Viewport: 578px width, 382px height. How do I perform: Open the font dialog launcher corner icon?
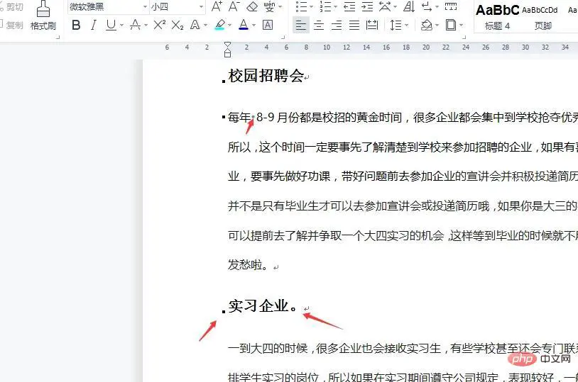point(283,37)
